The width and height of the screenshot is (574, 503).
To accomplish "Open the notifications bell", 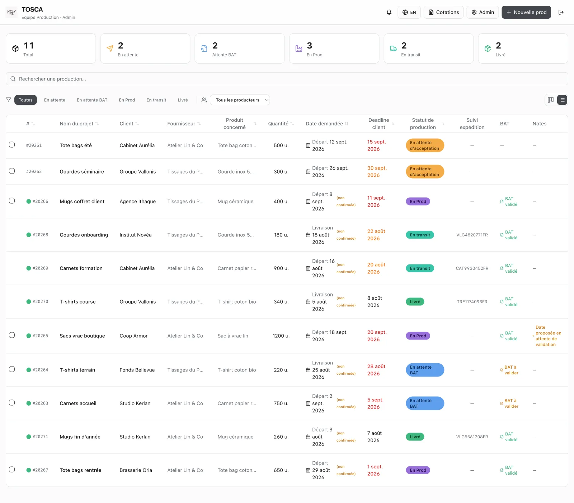I will pos(389,12).
